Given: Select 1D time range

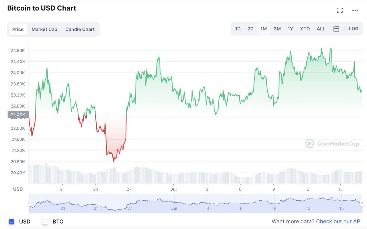Looking at the screenshot, I should pos(238,29).
